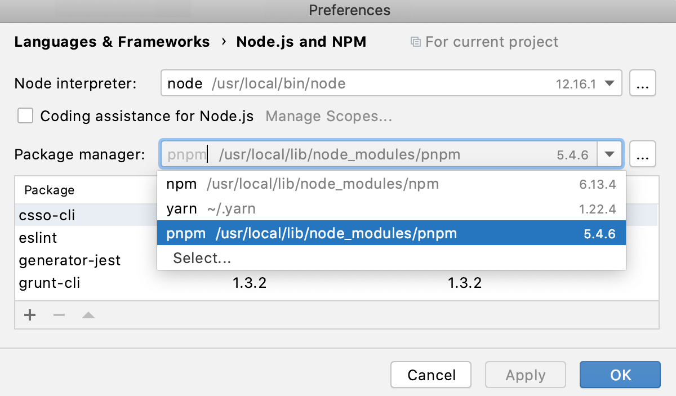Screen dimensions: 676x396
Task: Enable Coding assistance for Node.js checkbox
Action: coord(25,116)
